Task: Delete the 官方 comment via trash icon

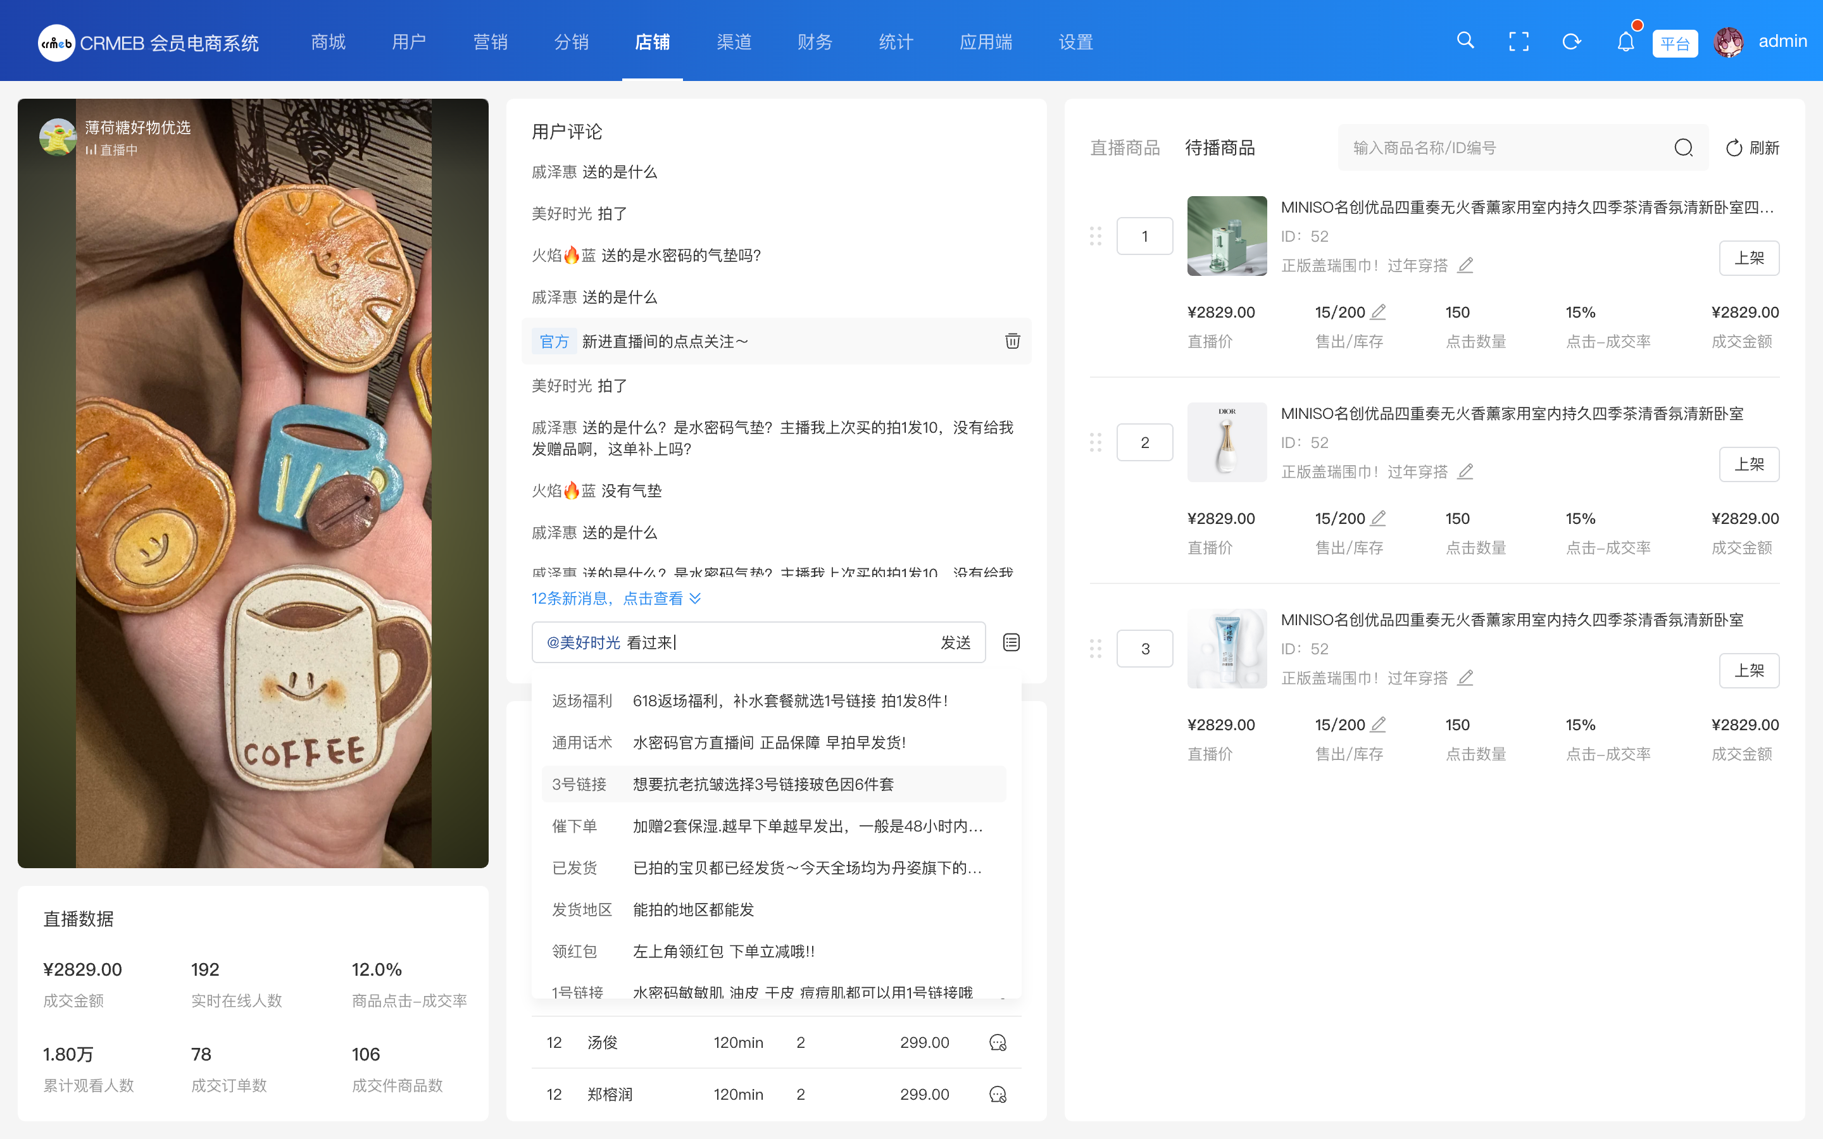Action: pos(1012,340)
